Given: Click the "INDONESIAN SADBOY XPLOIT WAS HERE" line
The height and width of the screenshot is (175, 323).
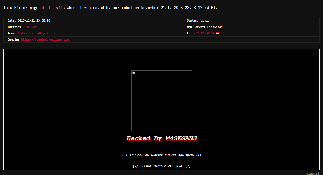Looking at the screenshot, I should click(x=161, y=155).
